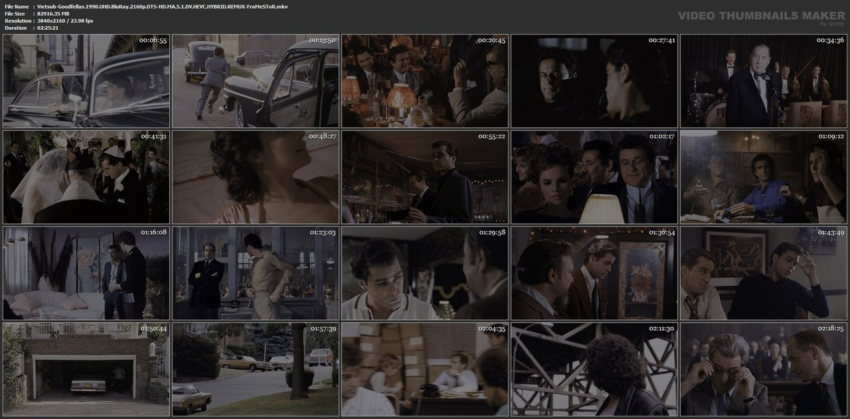Select the thumbnail at 00:06:55
Screen dimensions: 850x419
point(86,81)
